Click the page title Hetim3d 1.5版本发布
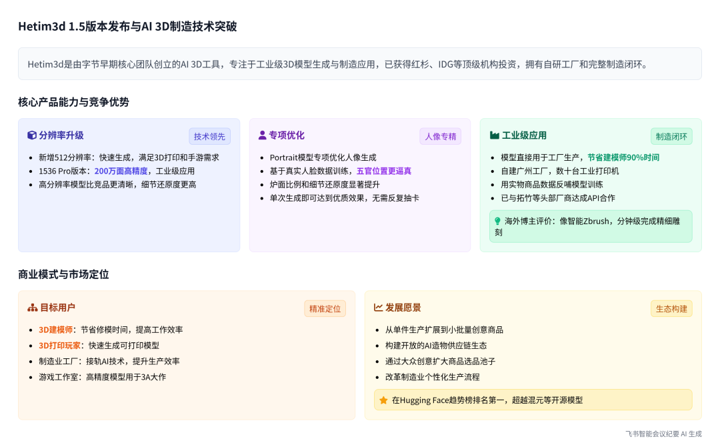 (127, 26)
